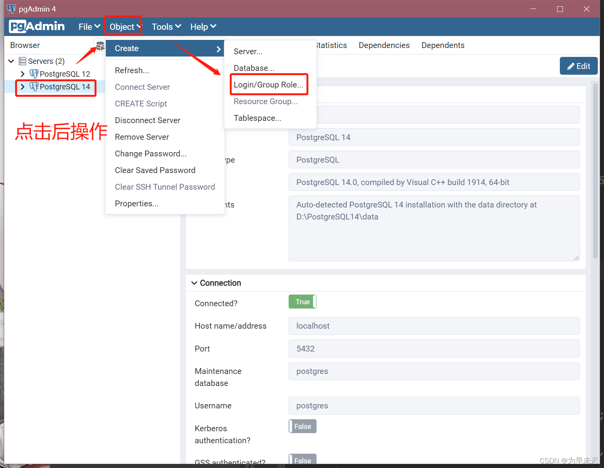
Task: Click the pgAdmin logo in the header
Action: [37, 26]
